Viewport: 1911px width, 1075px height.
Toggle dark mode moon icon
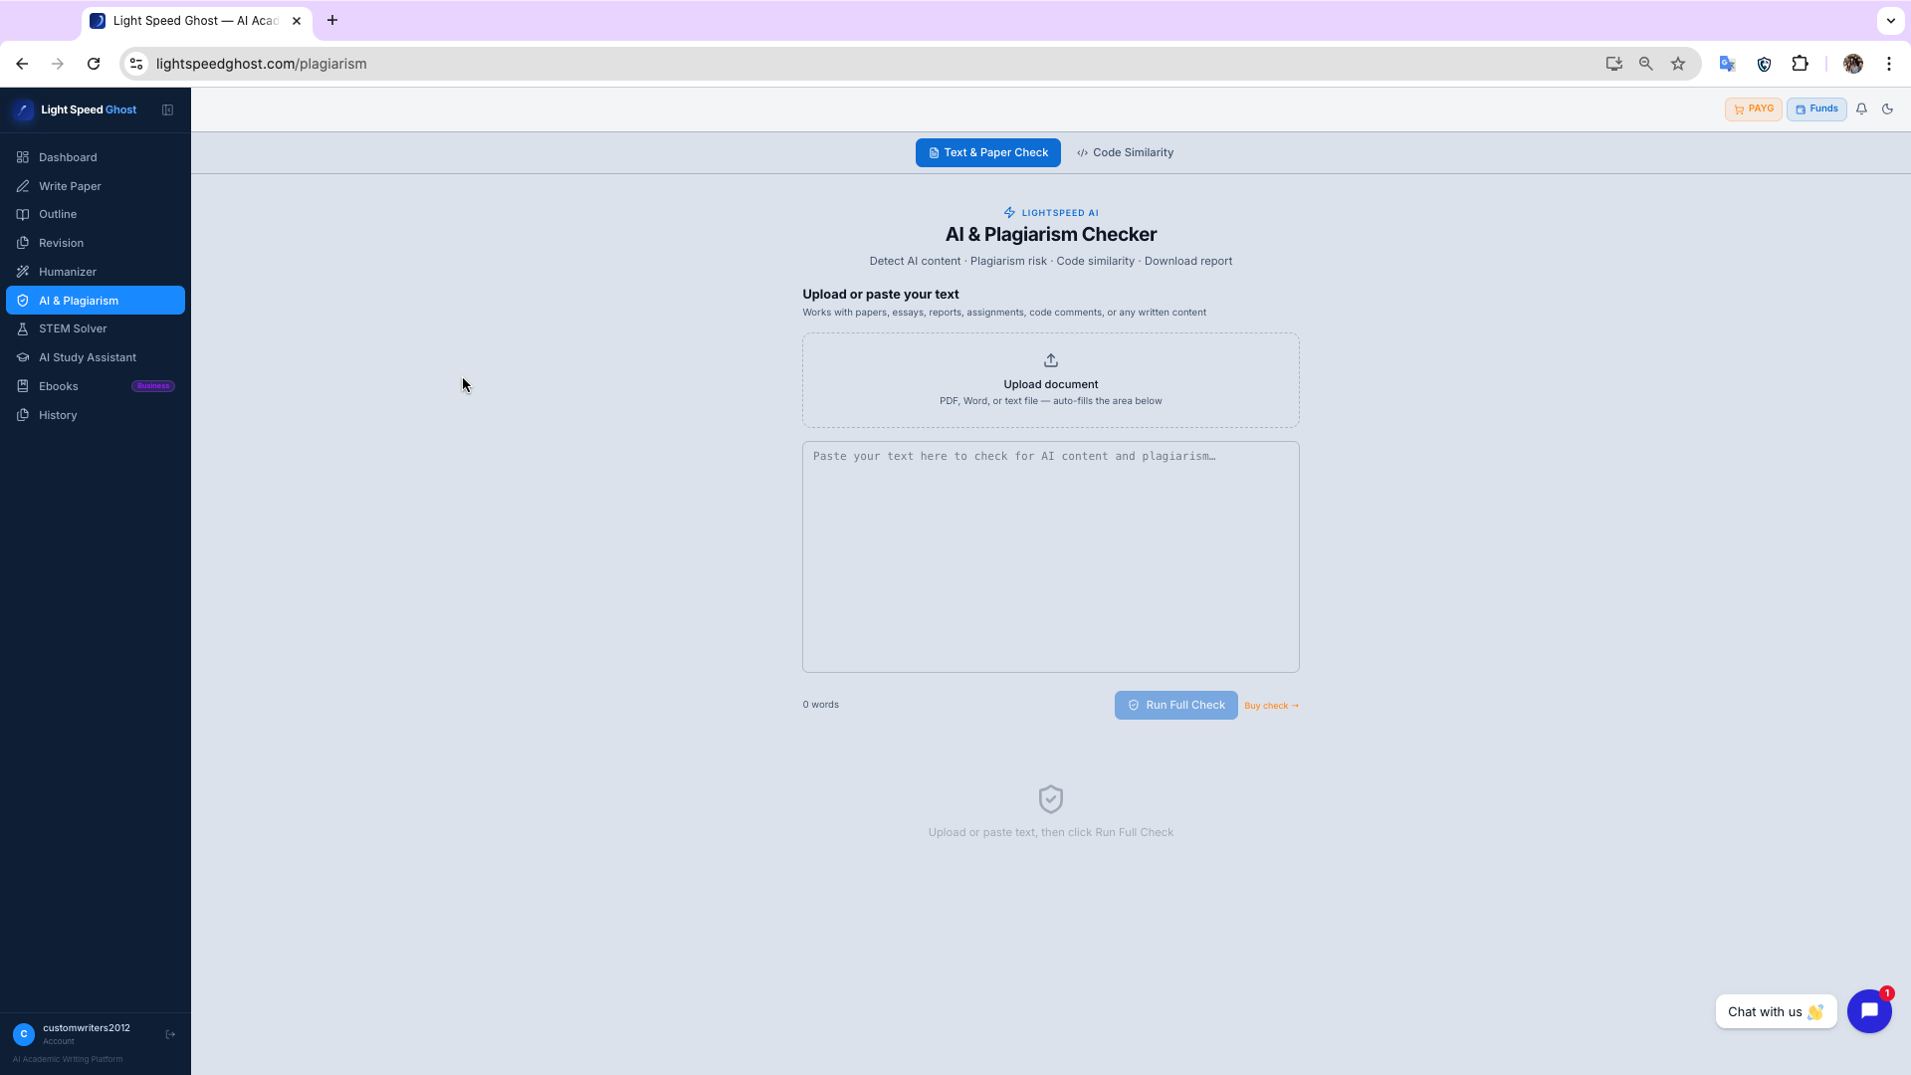[1887, 109]
